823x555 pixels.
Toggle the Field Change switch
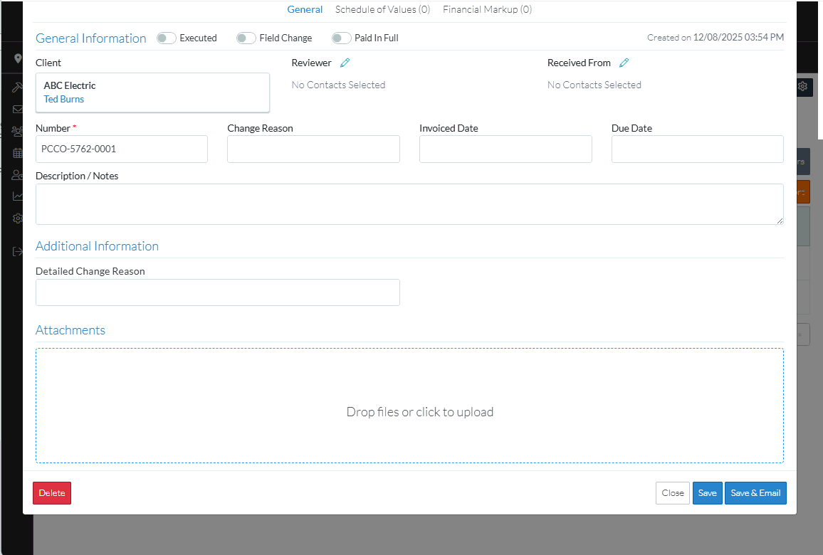pyautogui.click(x=246, y=38)
